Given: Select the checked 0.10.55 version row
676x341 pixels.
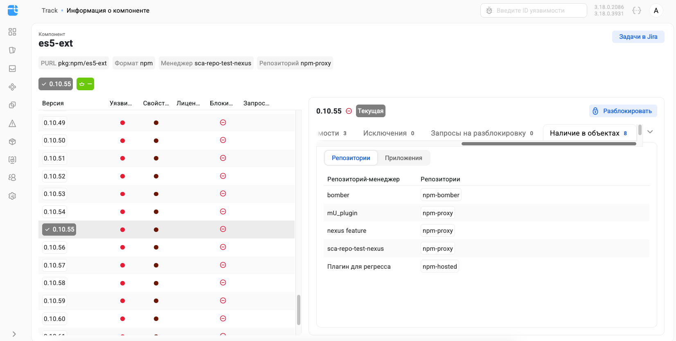Looking at the screenshot, I should (x=167, y=230).
